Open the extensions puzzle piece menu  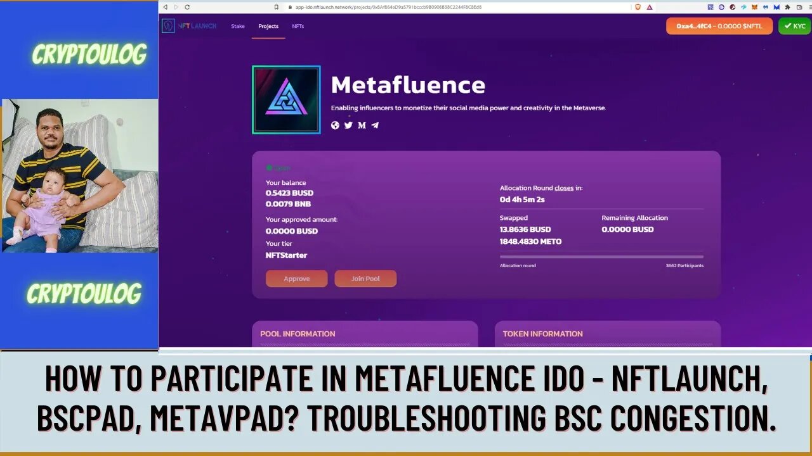[x=787, y=7]
